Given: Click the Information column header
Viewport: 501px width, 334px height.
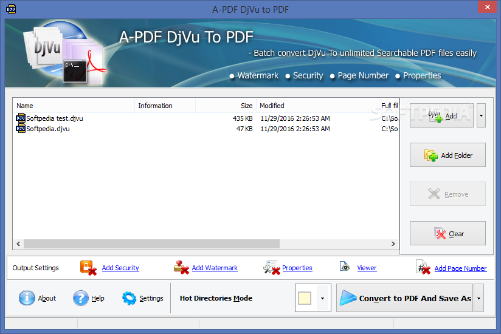Looking at the screenshot, I should click(165, 106).
